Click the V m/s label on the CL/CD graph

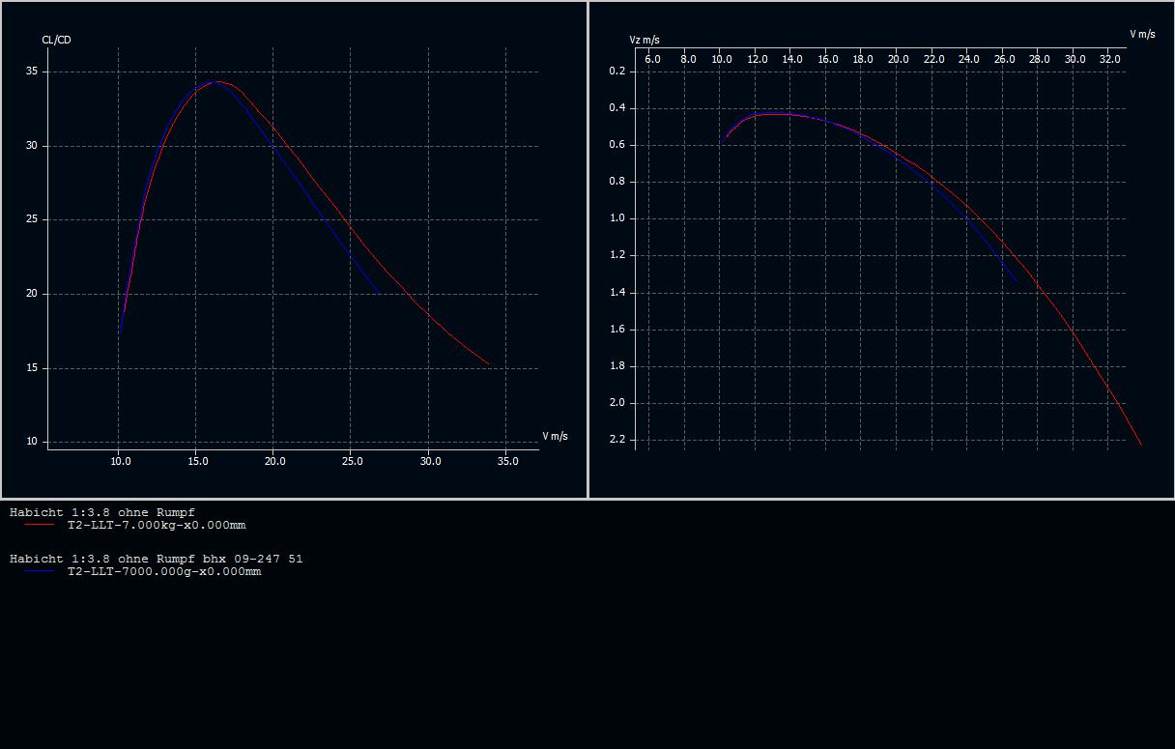tap(555, 437)
